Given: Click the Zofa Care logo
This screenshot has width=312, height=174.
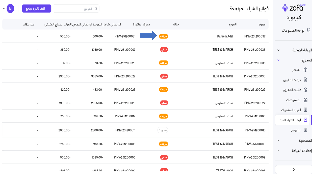Looking at the screenshot, I should coord(294,8).
